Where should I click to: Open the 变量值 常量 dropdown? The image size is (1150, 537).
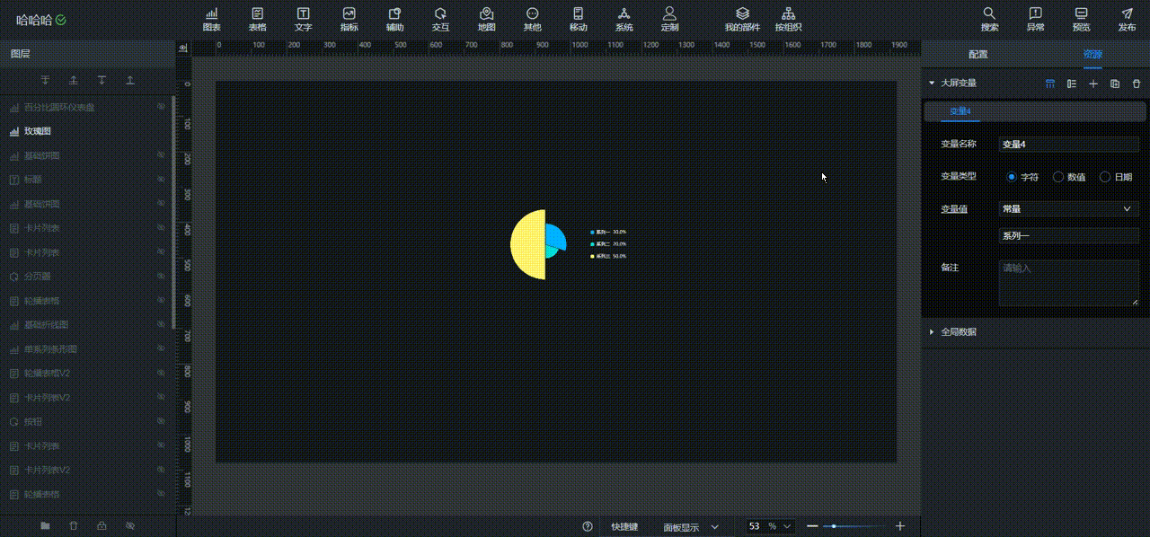[1069, 208]
